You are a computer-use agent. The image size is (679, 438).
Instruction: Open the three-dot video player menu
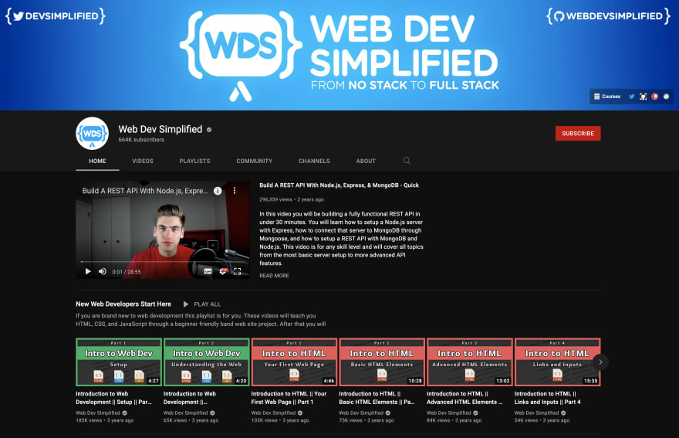point(235,191)
